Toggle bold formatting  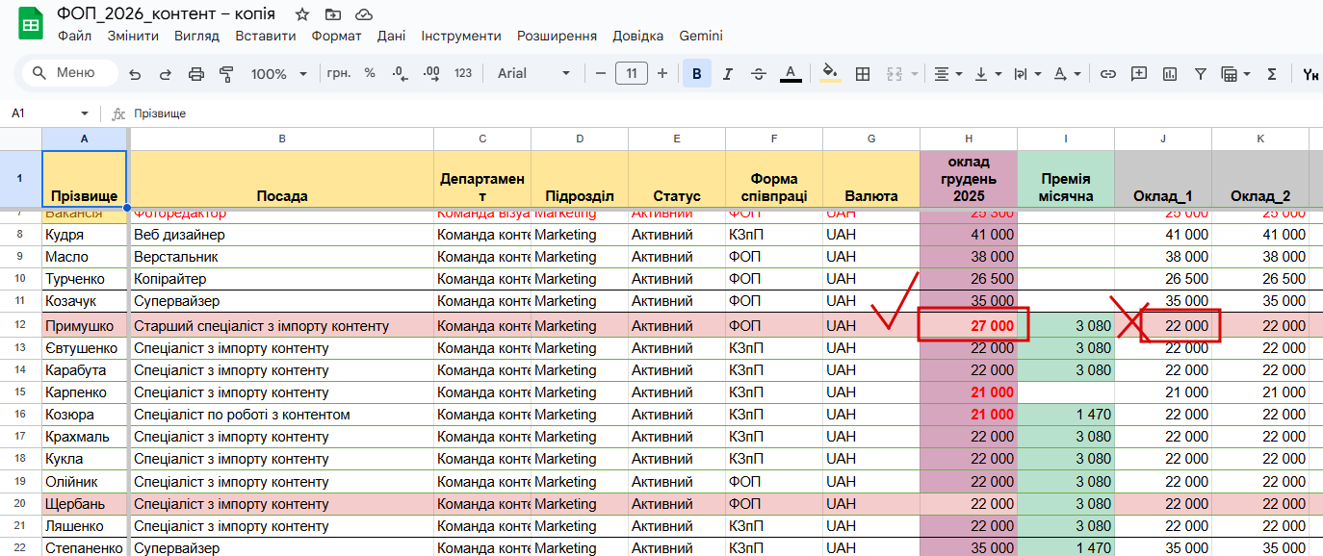[697, 73]
